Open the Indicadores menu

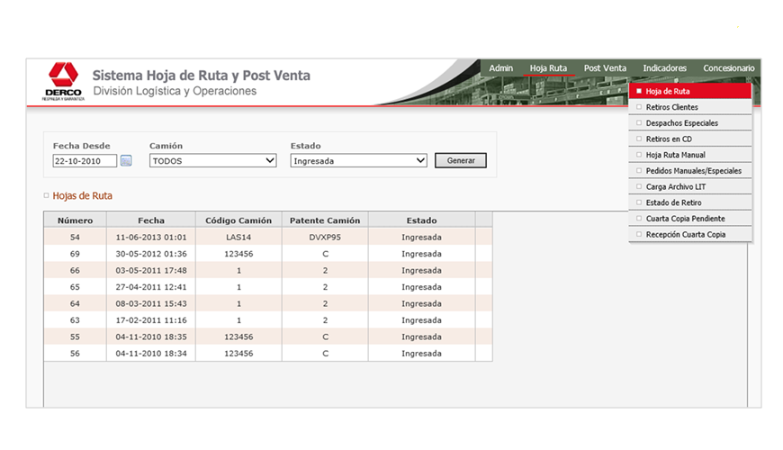pyautogui.click(x=664, y=68)
